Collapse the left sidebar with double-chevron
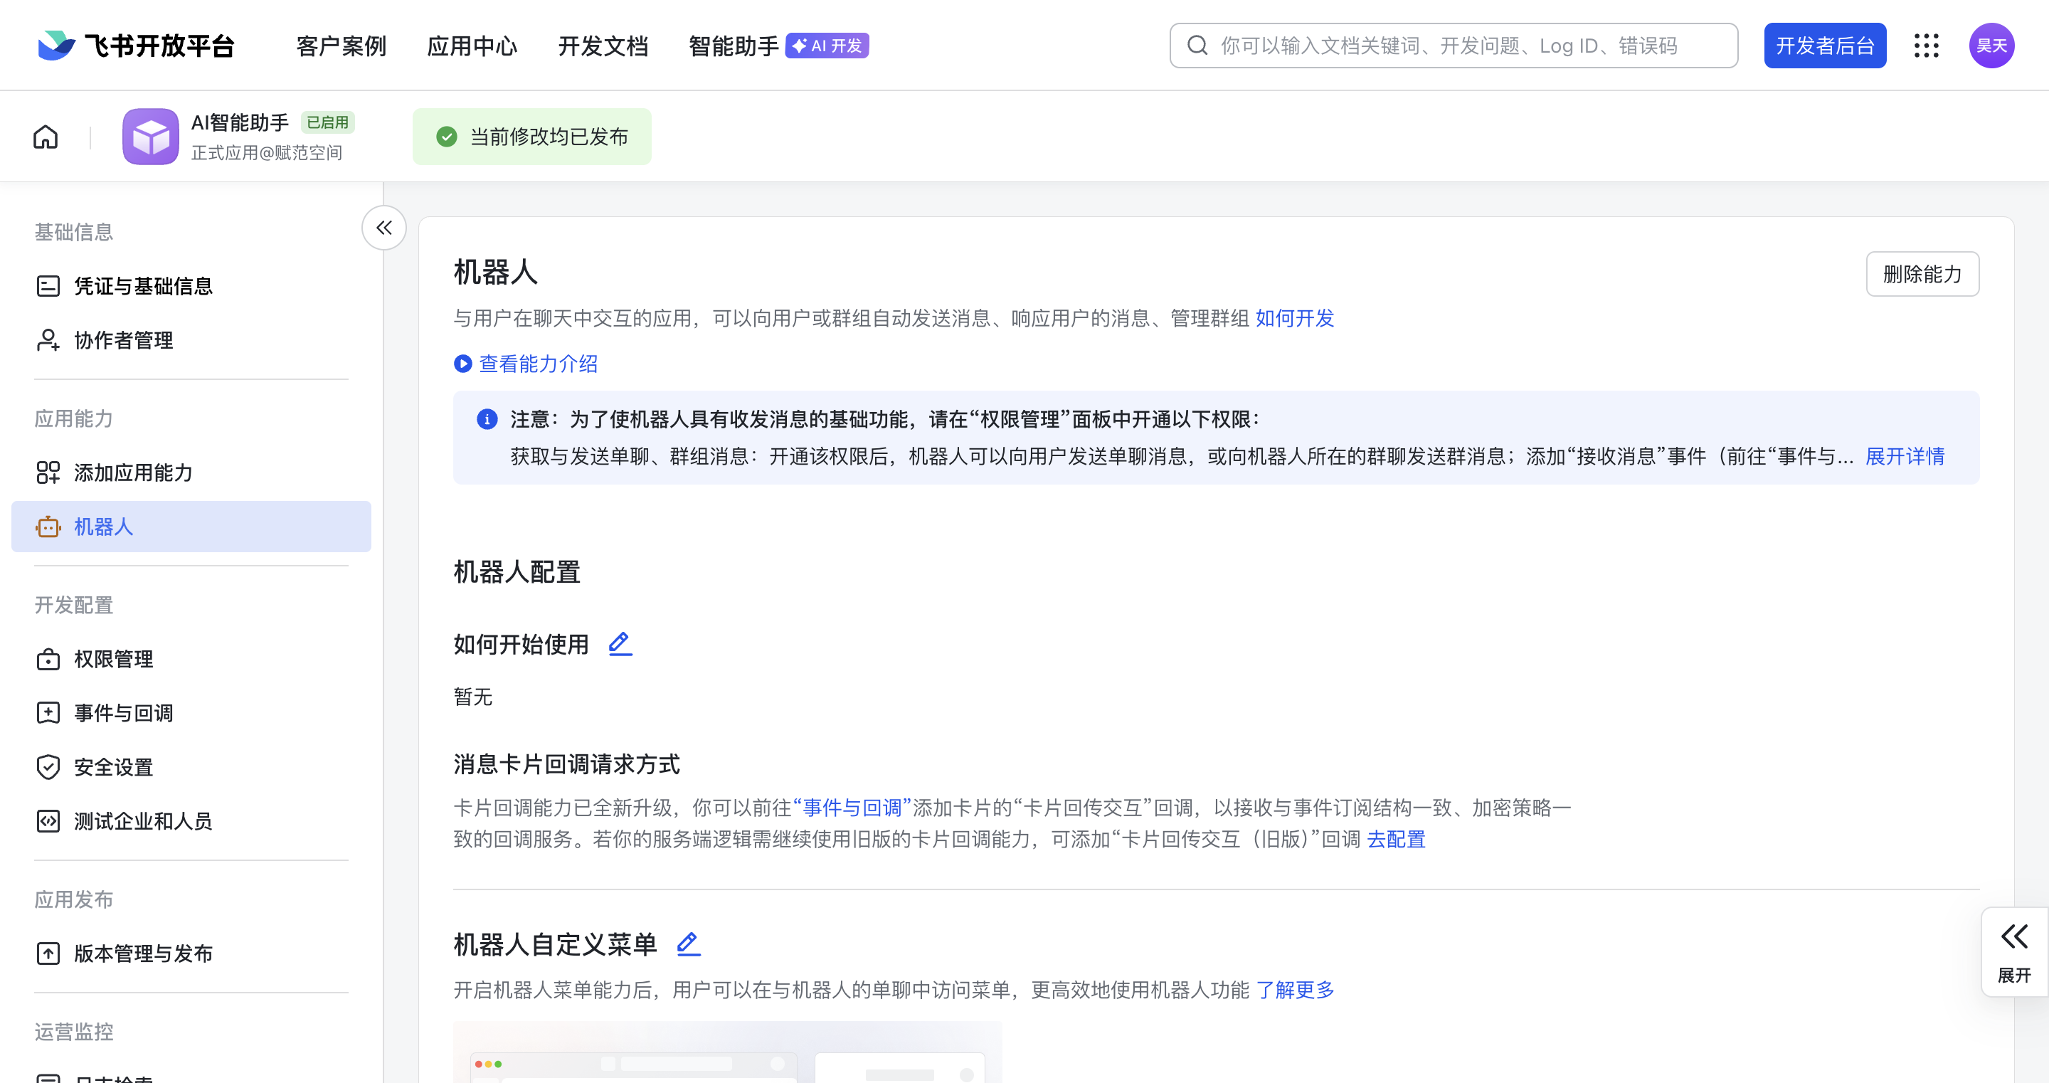 click(384, 228)
